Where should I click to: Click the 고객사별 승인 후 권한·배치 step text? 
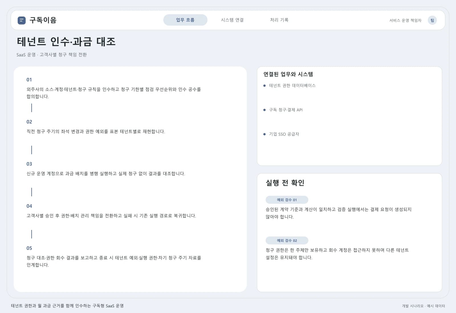(111, 216)
